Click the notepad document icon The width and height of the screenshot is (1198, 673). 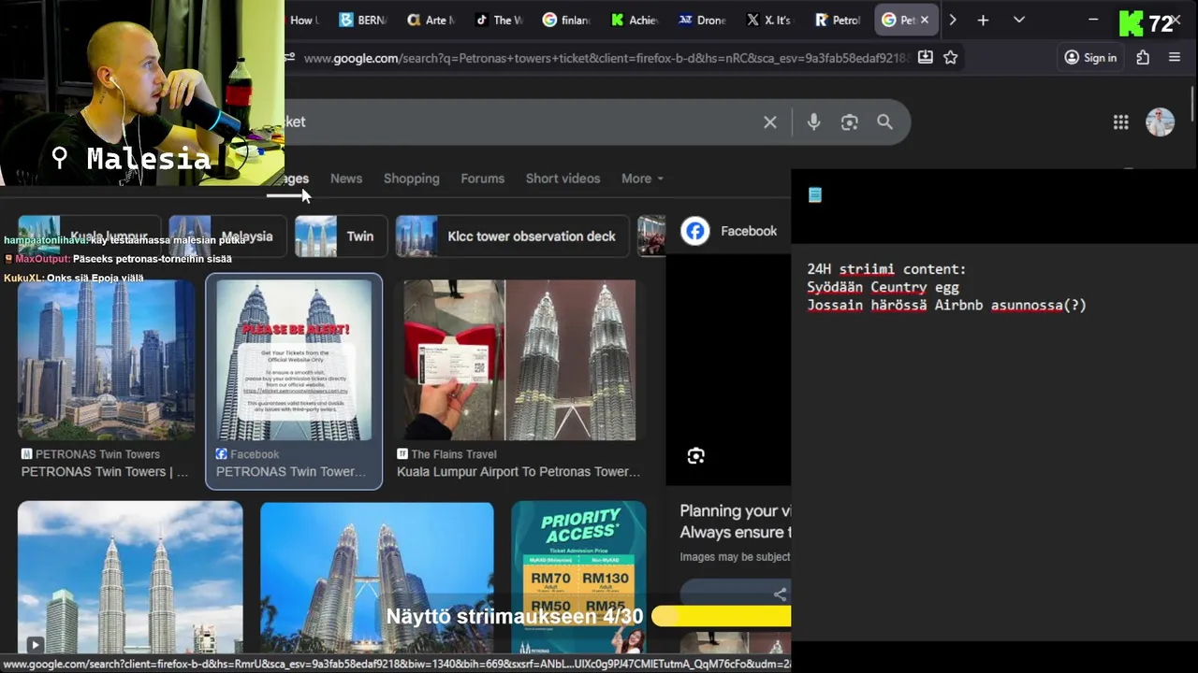pos(815,194)
